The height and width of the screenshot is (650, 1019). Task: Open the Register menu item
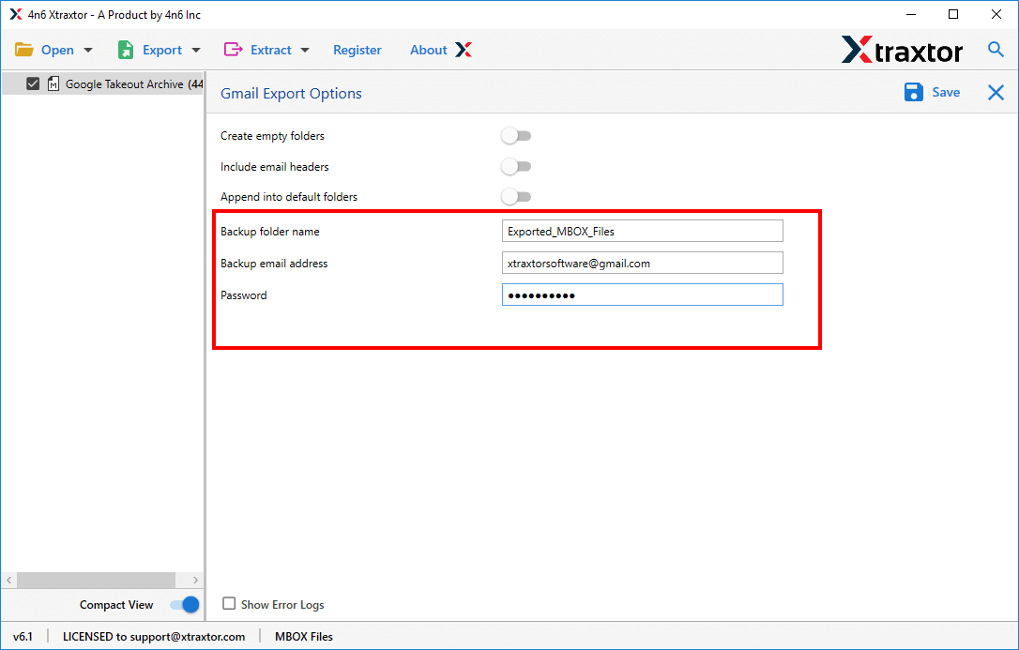coord(357,50)
